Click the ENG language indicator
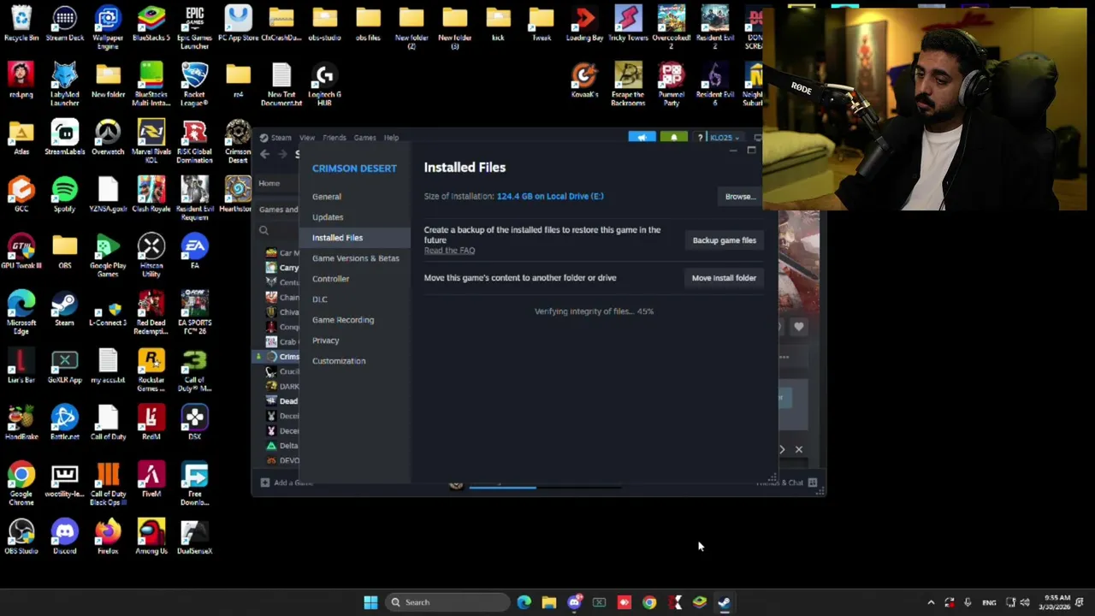The height and width of the screenshot is (616, 1095). (x=989, y=602)
